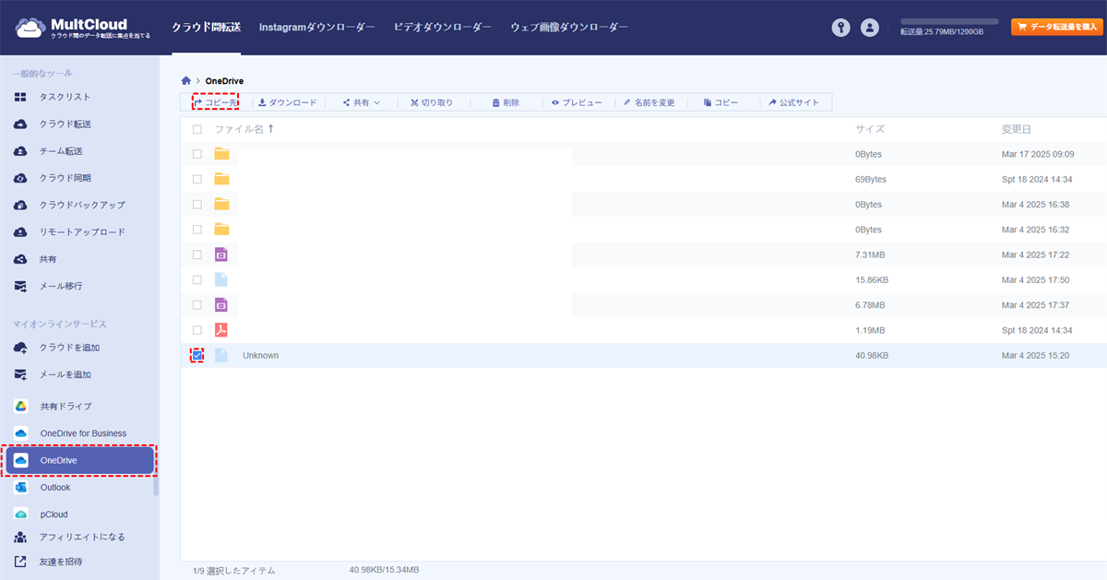The image size is (1107, 580).
Task: Check the 1.19MB PDF file row
Action: (196, 330)
